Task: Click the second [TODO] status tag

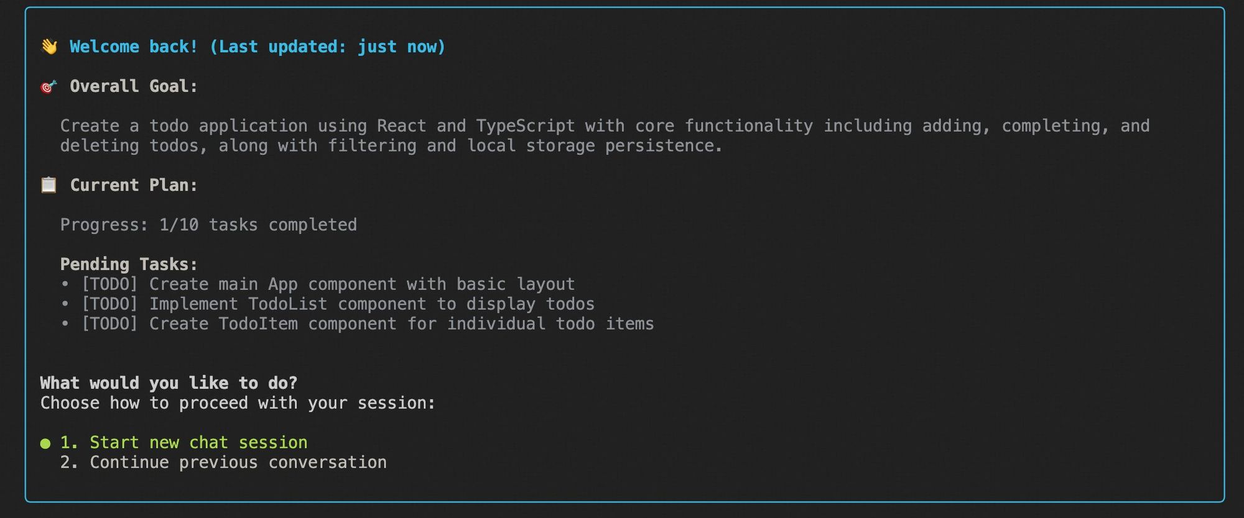Action: click(109, 304)
